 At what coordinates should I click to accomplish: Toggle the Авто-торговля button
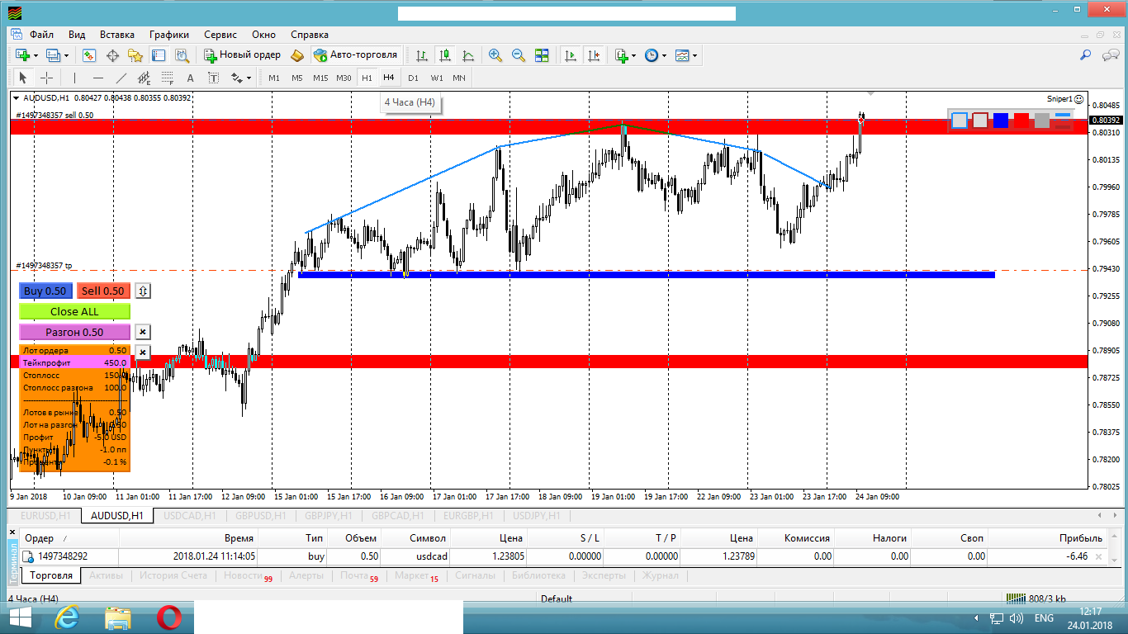pyautogui.click(x=356, y=55)
